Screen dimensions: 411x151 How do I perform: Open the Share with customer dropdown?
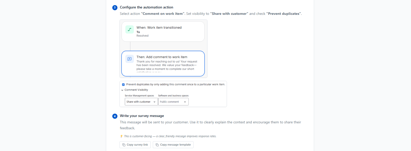coord(141,102)
